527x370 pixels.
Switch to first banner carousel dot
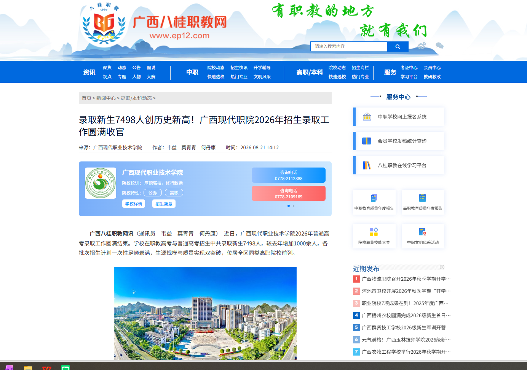(289, 206)
